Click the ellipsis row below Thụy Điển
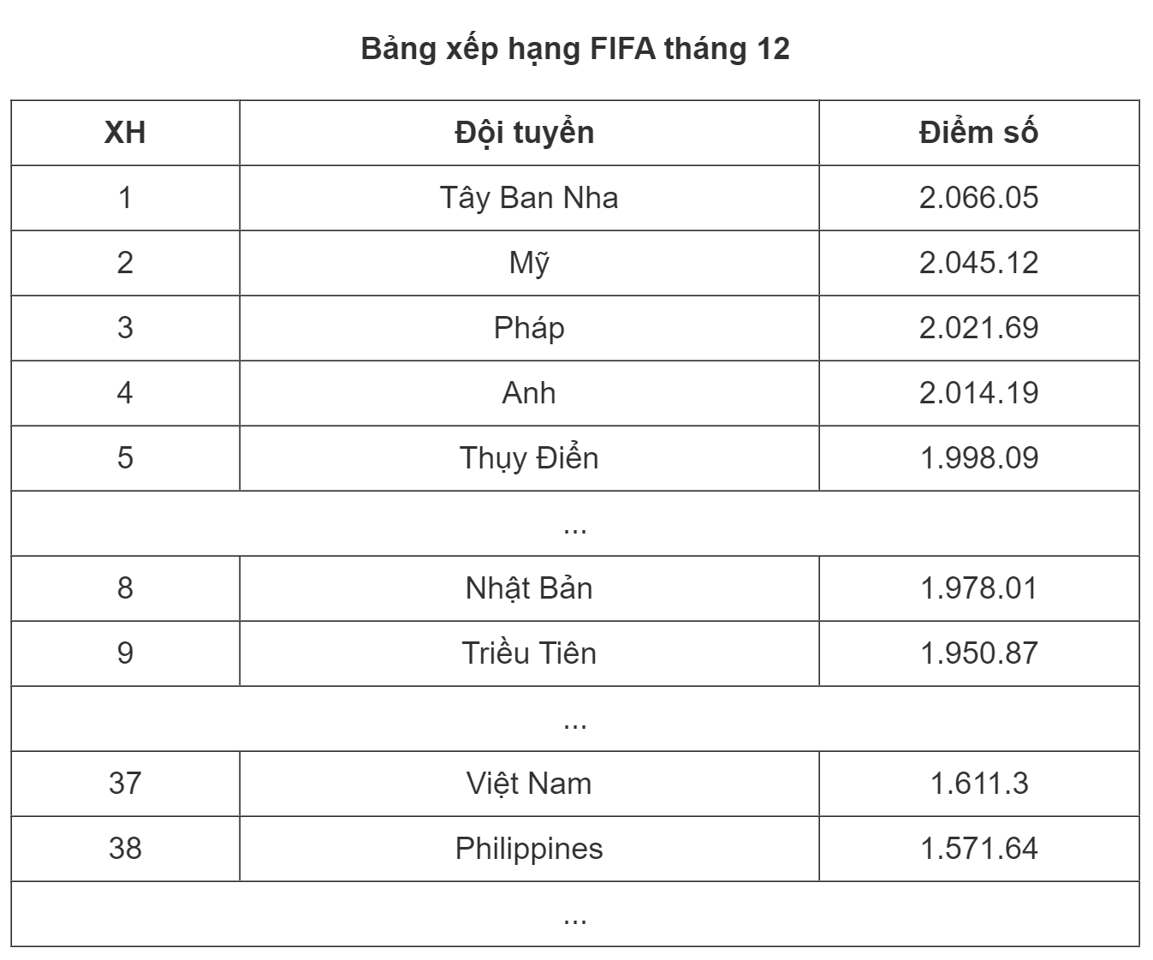This screenshot has width=1153, height=960. [x=575, y=523]
